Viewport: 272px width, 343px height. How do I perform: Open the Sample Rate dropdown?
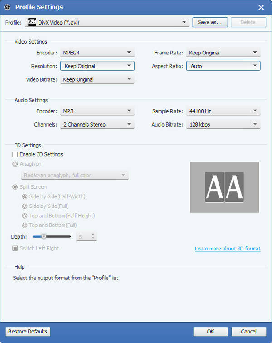pyautogui.click(x=255, y=111)
